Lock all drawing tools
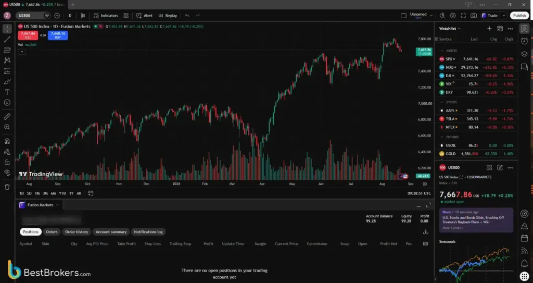 (x=7, y=162)
